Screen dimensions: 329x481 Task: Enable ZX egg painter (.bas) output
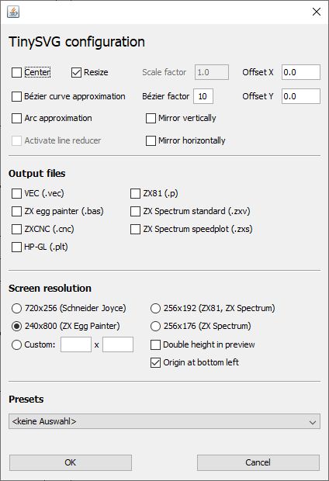coord(16,211)
